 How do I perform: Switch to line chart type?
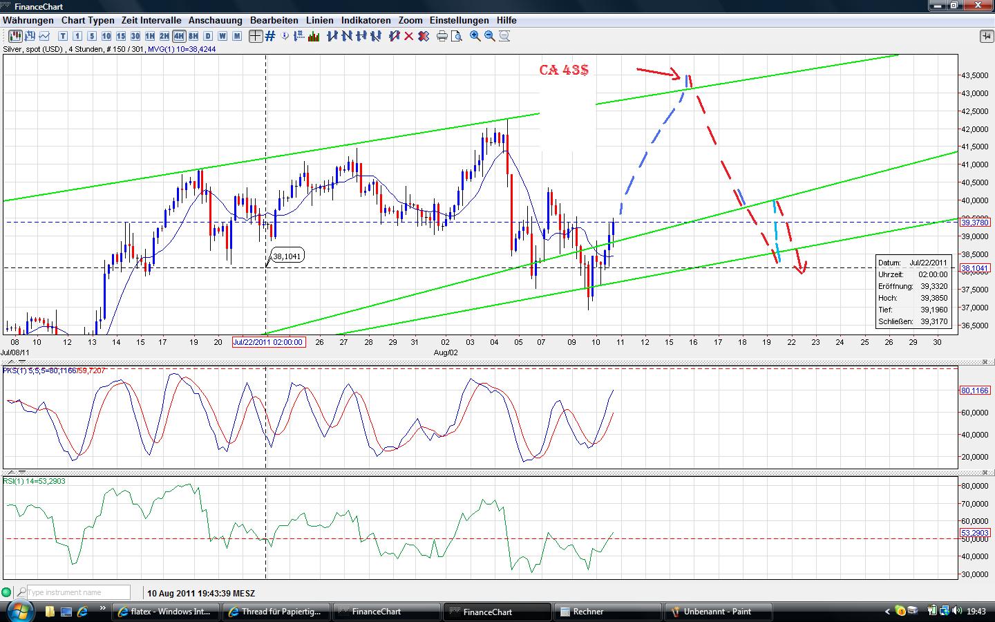click(45, 36)
